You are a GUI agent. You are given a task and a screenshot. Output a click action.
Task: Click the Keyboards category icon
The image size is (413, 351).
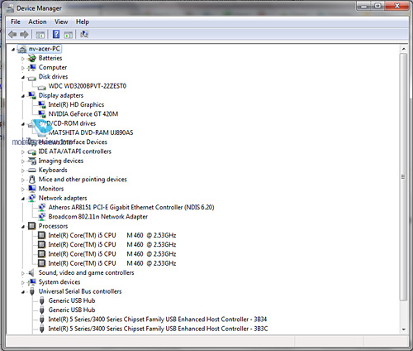pos(32,171)
